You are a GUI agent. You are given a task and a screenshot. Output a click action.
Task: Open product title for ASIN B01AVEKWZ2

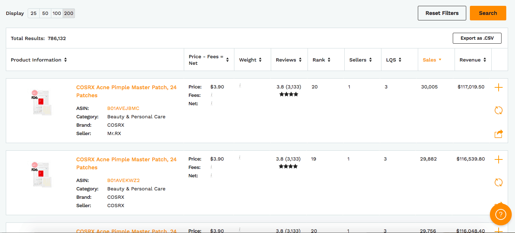coord(126,163)
